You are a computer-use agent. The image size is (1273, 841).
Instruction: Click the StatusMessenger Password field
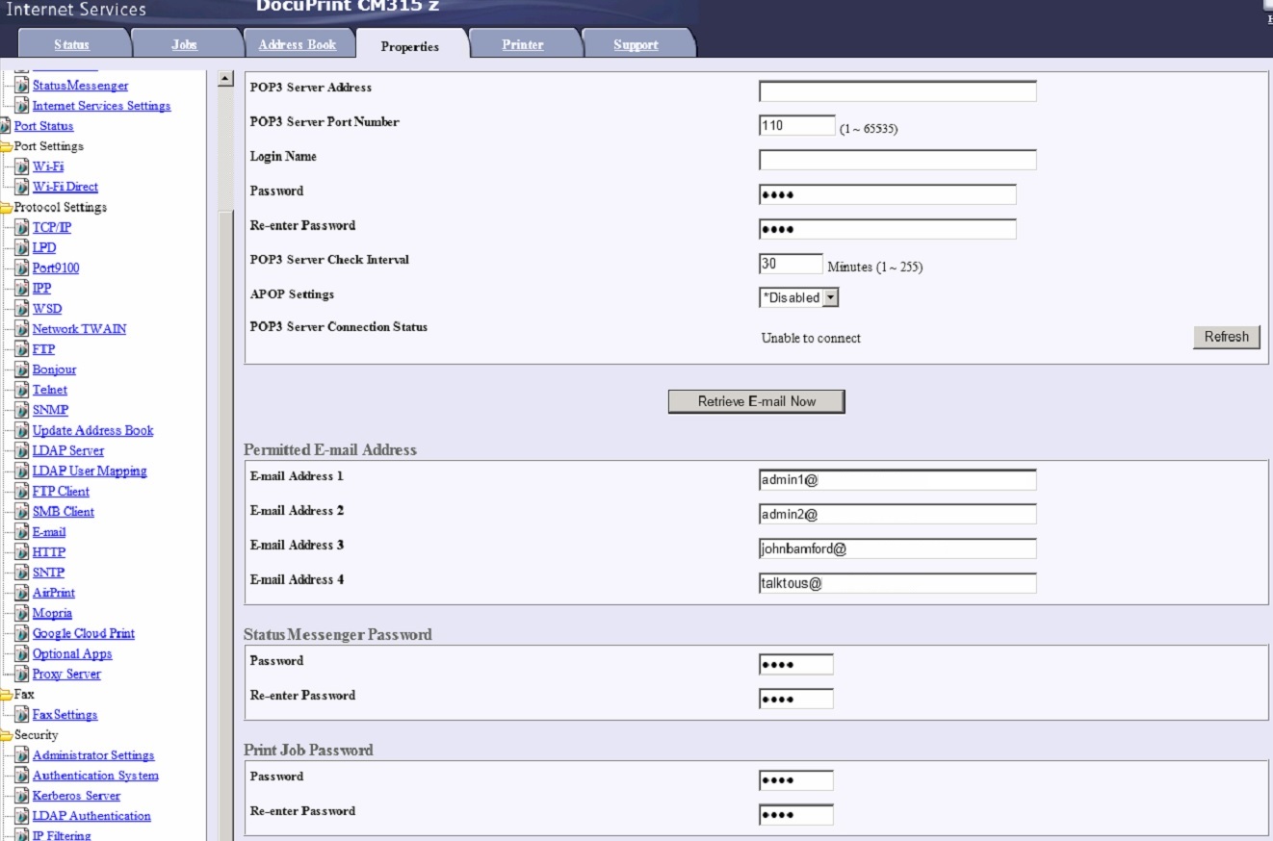(795, 665)
